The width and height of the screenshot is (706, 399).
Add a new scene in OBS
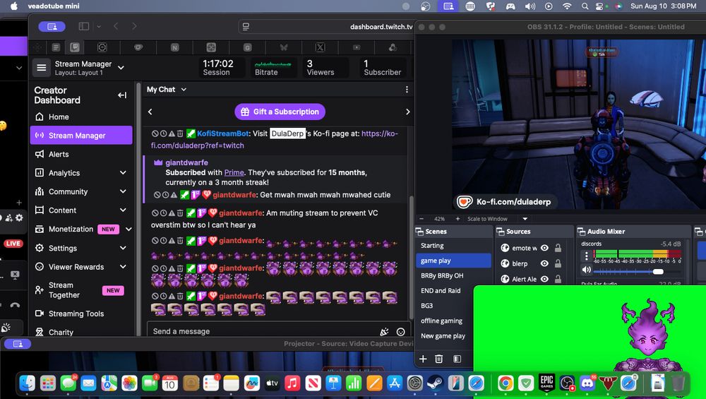tap(423, 359)
